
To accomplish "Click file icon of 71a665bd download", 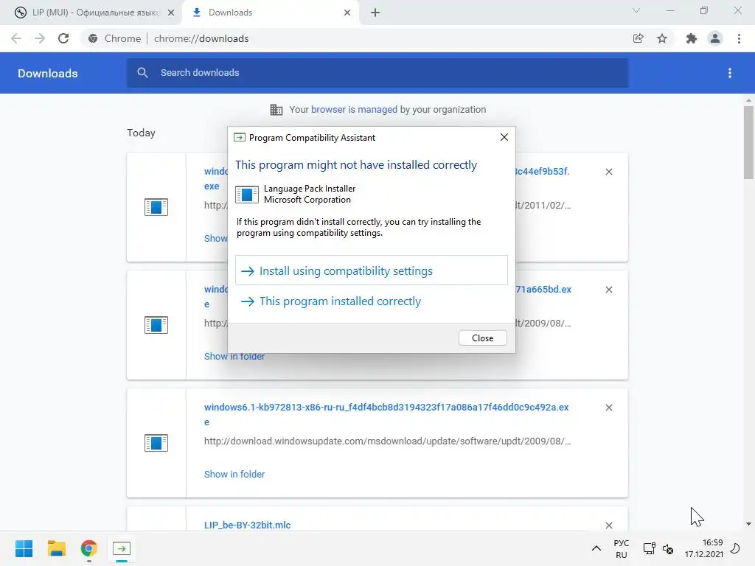I will [156, 325].
